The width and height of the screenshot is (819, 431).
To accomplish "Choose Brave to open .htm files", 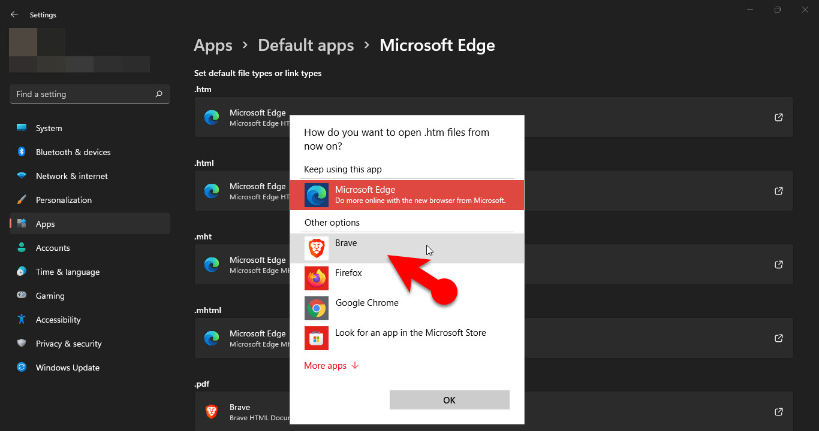I will tap(407, 248).
